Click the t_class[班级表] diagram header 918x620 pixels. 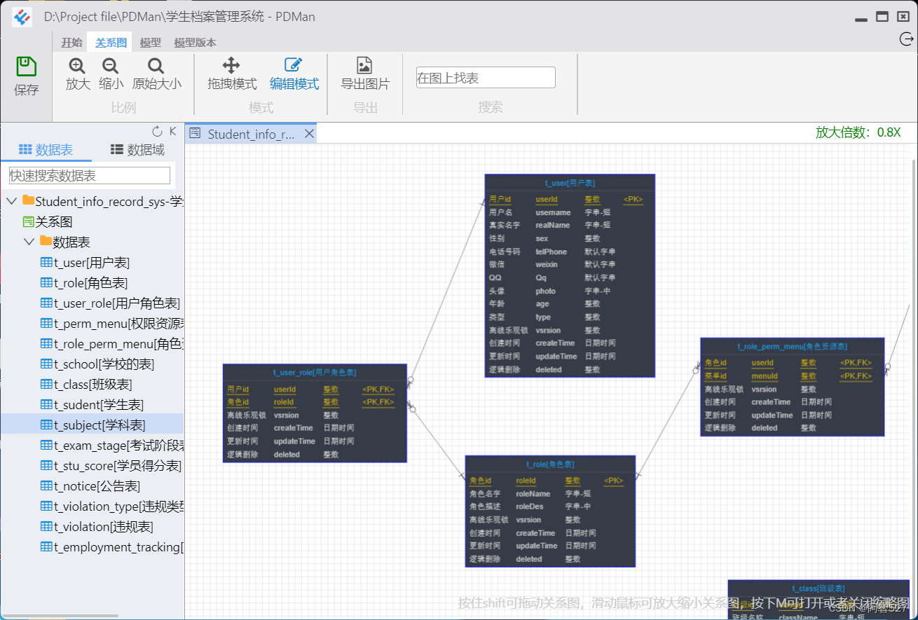[818, 588]
